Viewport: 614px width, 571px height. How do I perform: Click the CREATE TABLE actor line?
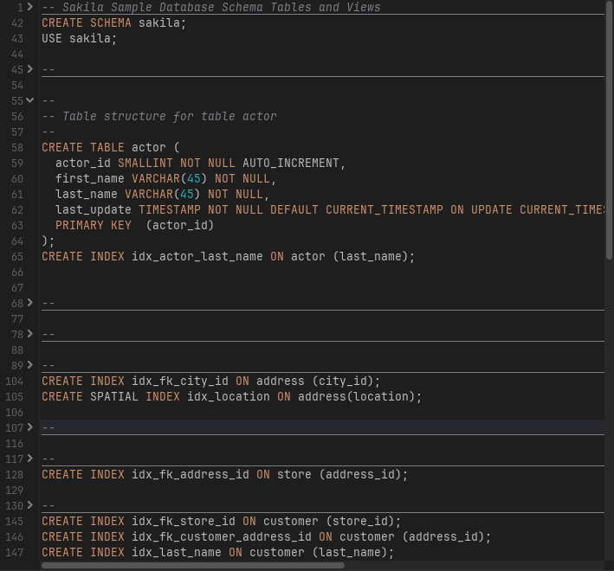coord(110,147)
